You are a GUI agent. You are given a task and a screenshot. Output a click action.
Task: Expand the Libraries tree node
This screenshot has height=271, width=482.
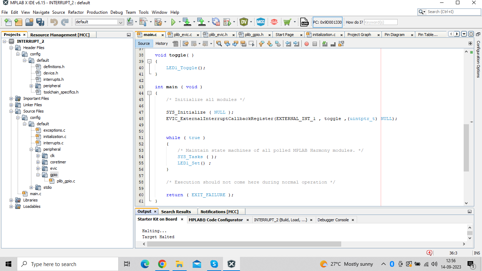point(11,200)
